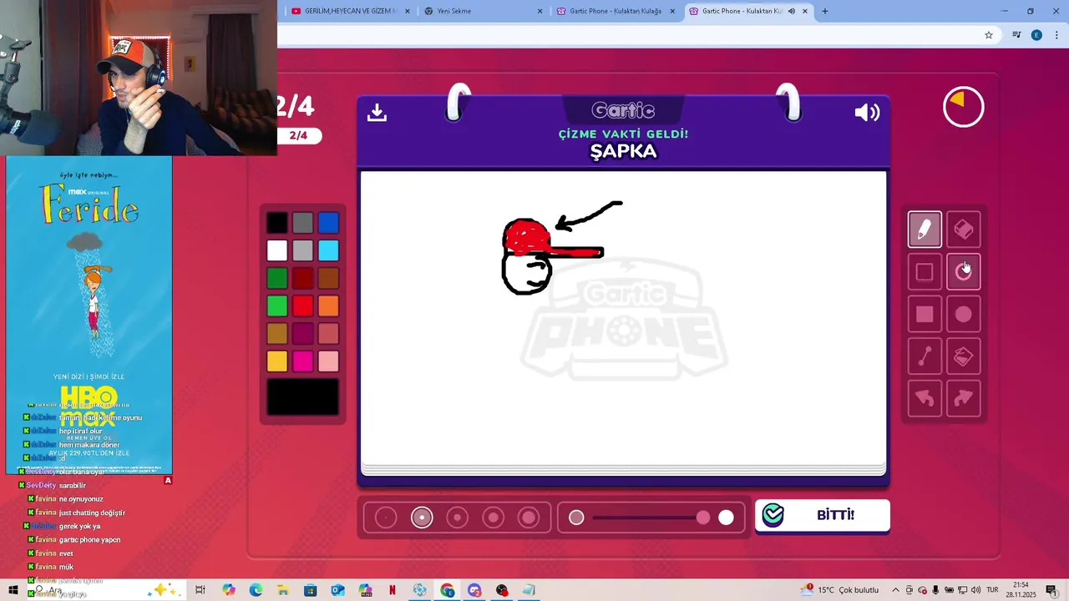Open Task View on the taskbar
Viewport: 1069px width, 601px height.
tap(200, 590)
